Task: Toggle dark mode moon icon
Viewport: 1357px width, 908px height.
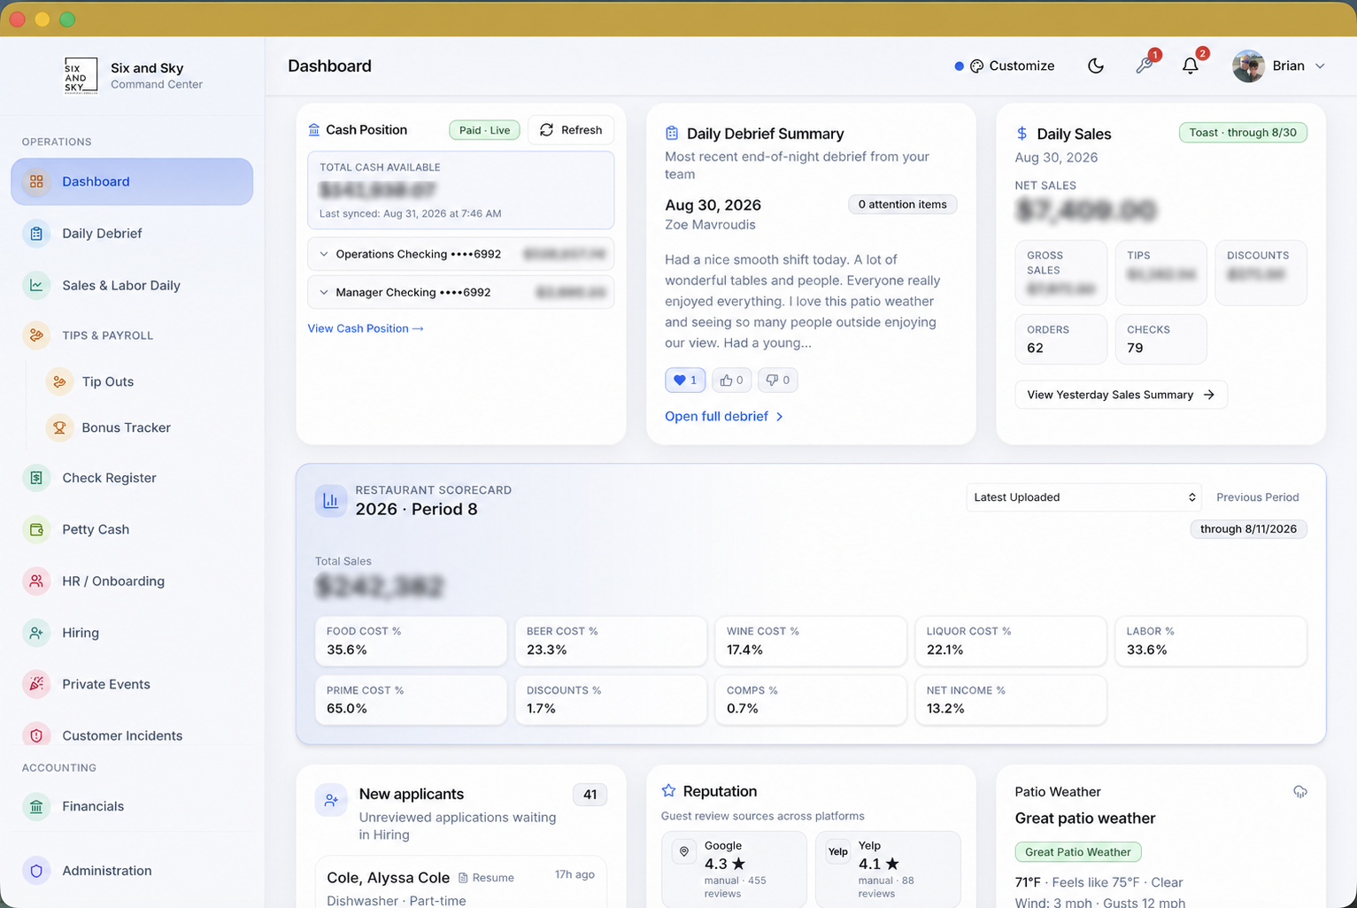Action: (1096, 65)
